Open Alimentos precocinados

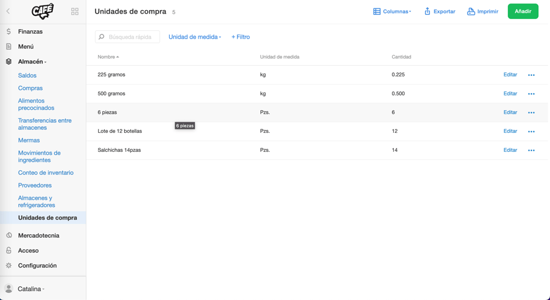36,104
